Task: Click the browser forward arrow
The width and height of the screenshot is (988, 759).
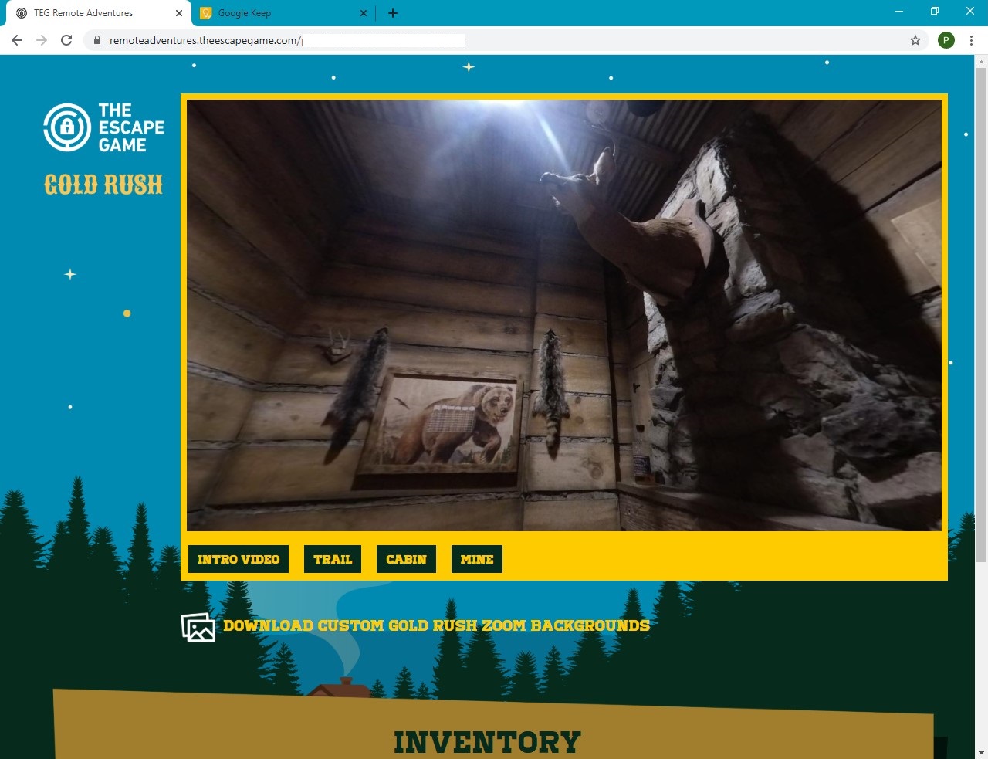Action: [x=42, y=40]
